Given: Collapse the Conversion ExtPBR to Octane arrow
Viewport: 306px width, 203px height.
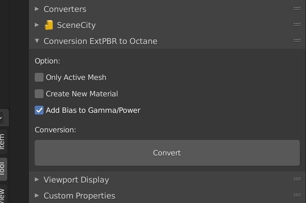Looking at the screenshot, I should (37, 41).
